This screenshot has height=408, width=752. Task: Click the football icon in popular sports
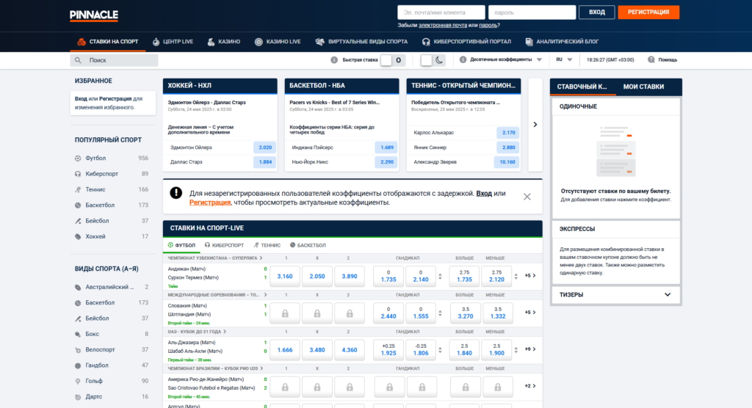(x=78, y=159)
